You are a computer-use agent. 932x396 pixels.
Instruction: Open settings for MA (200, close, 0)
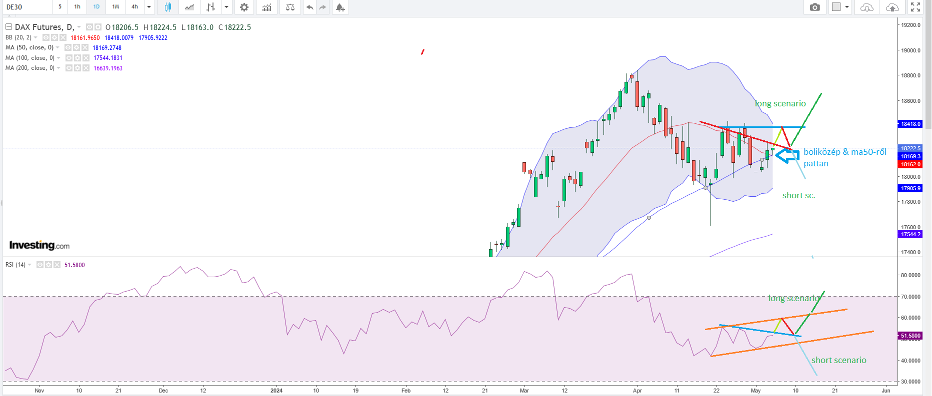coord(77,68)
